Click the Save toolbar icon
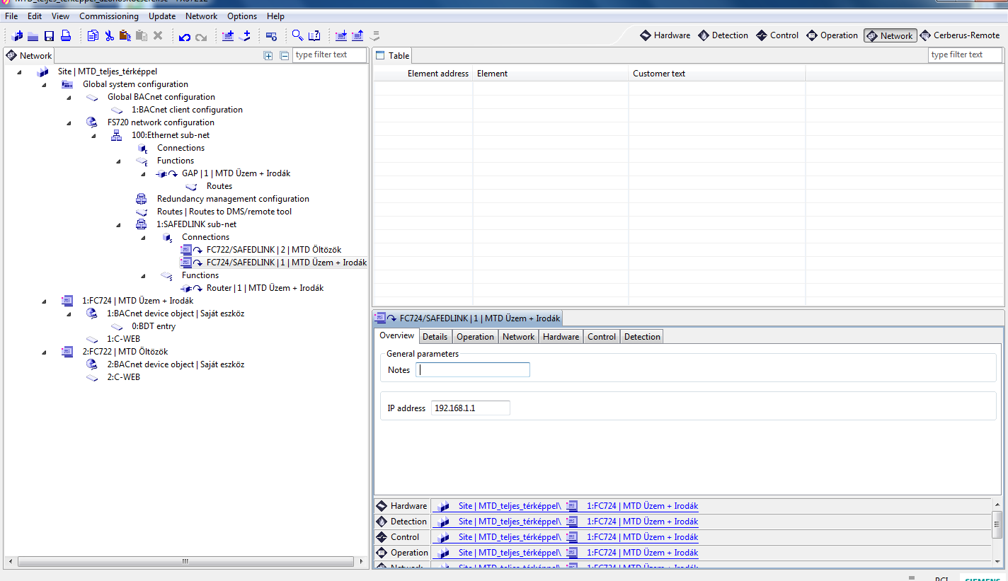1008x581 pixels. (50, 36)
